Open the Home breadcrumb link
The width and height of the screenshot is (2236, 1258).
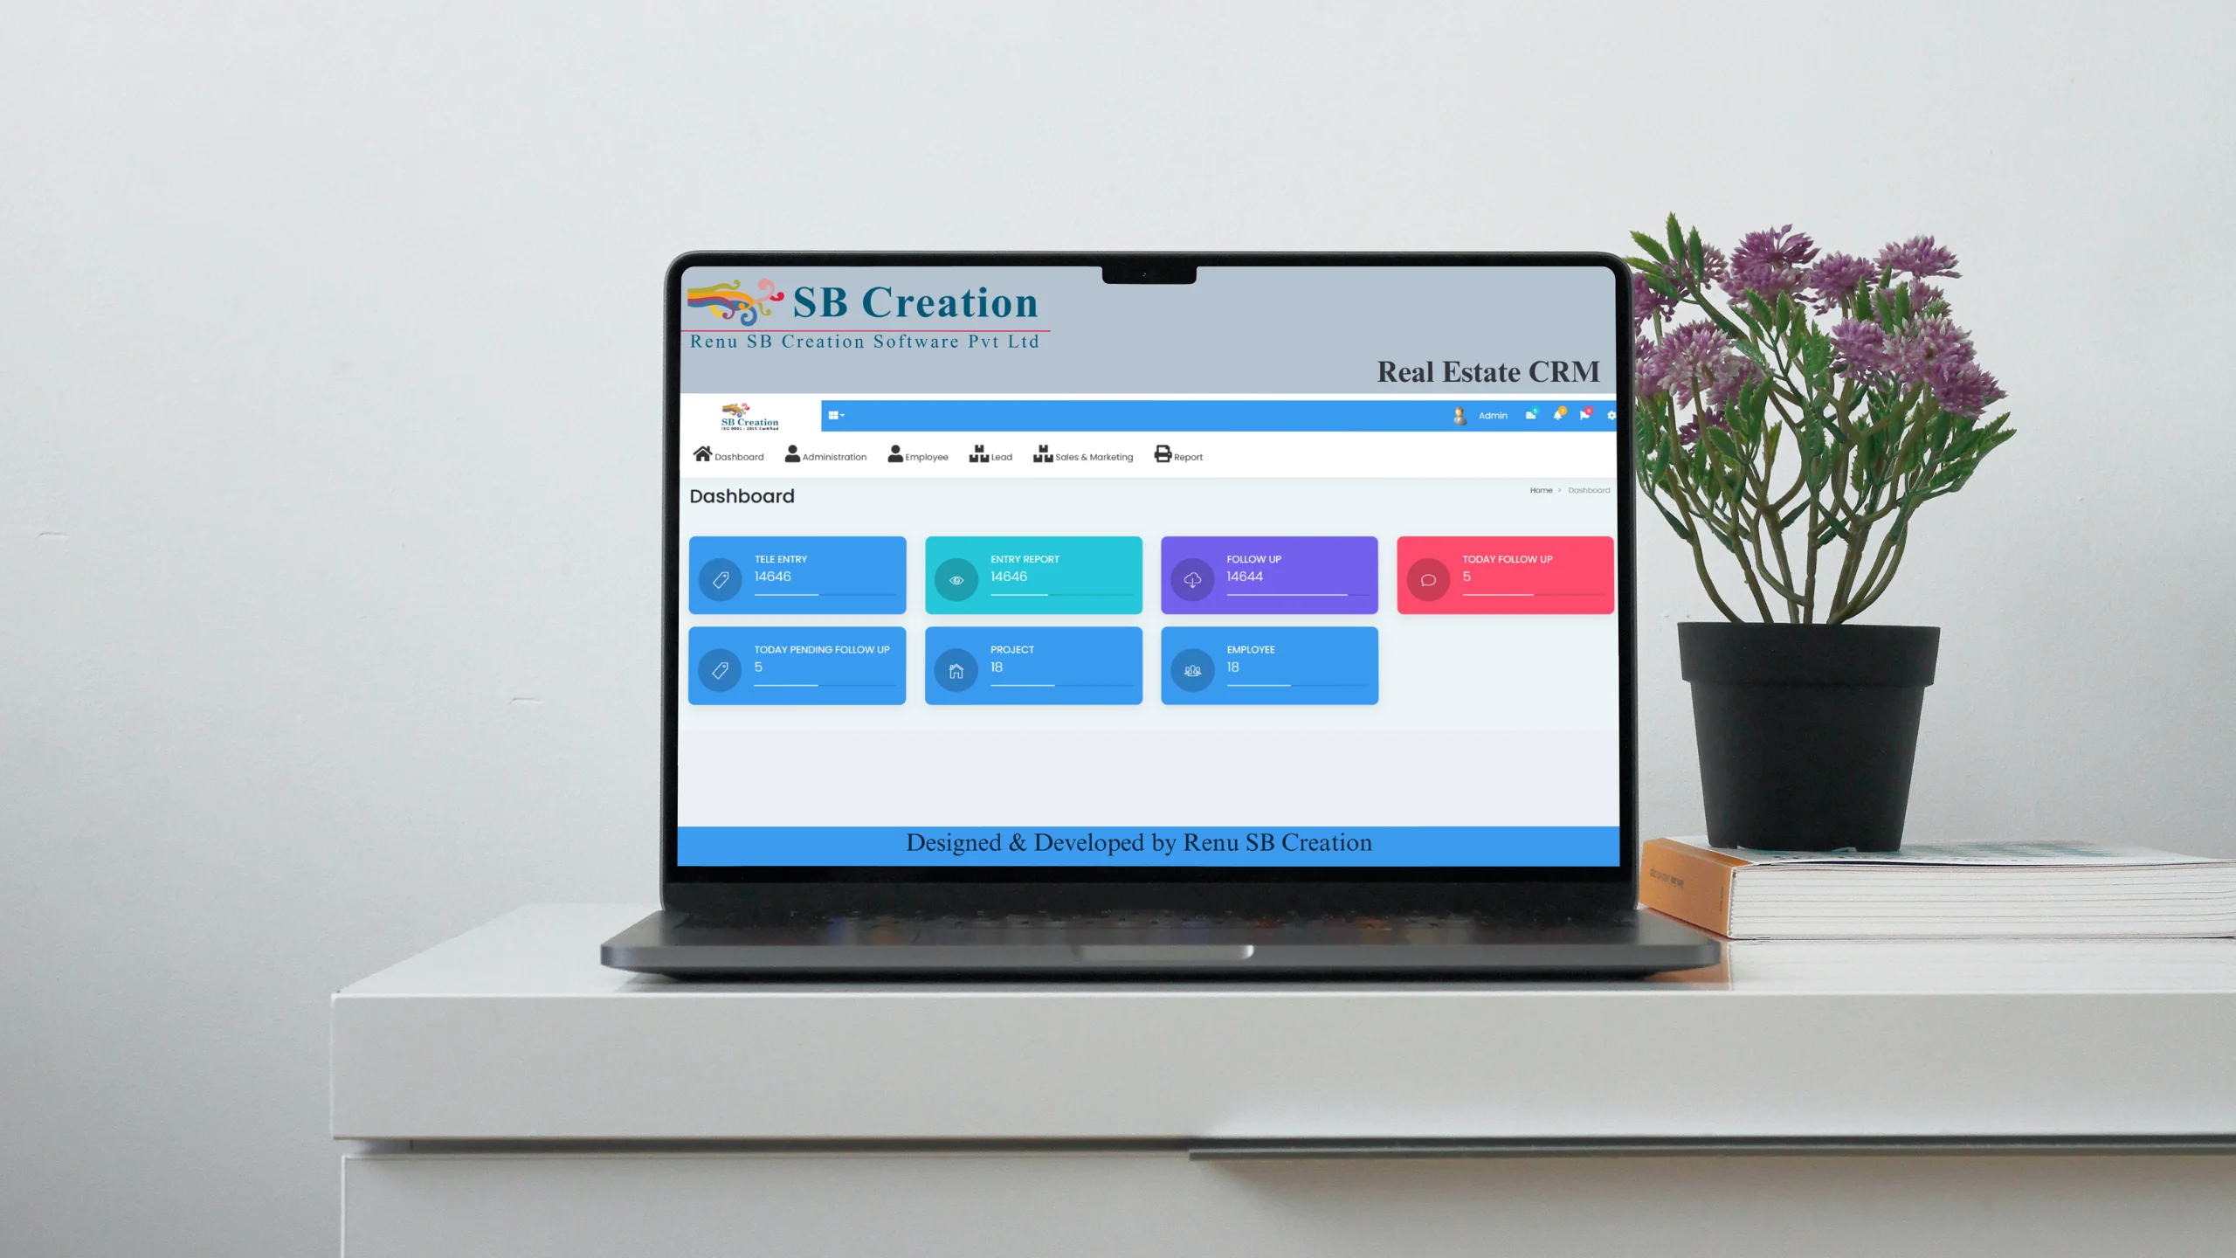coord(1541,488)
